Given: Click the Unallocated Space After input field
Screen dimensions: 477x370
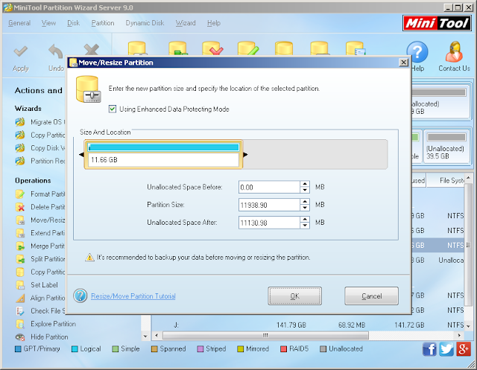Looking at the screenshot, I should coord(270,223).
